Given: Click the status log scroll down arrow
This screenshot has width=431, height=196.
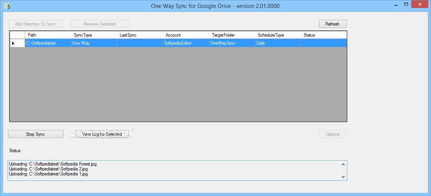Looking at the screenshot, I should [343, 177].
